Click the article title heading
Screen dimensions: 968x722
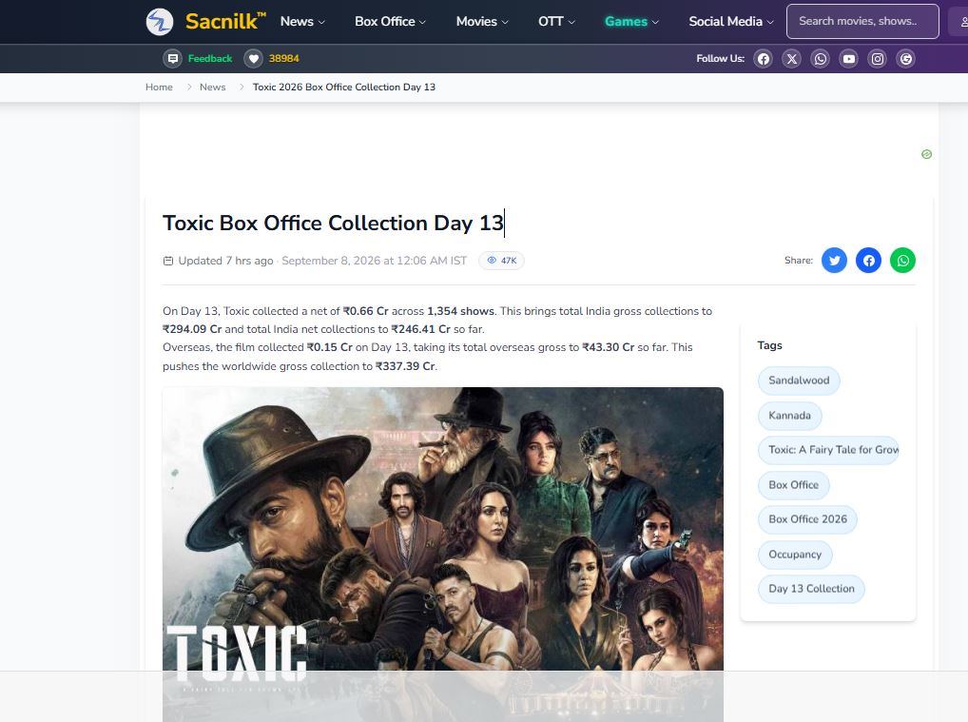click(x=333, y=223)
